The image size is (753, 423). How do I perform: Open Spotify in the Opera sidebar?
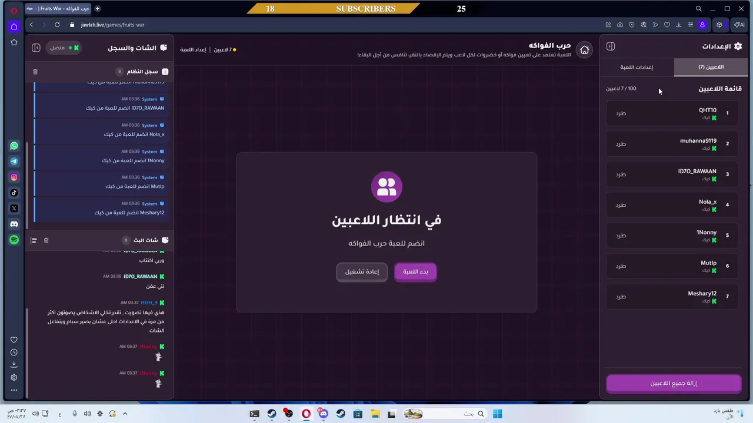[14, 240]
